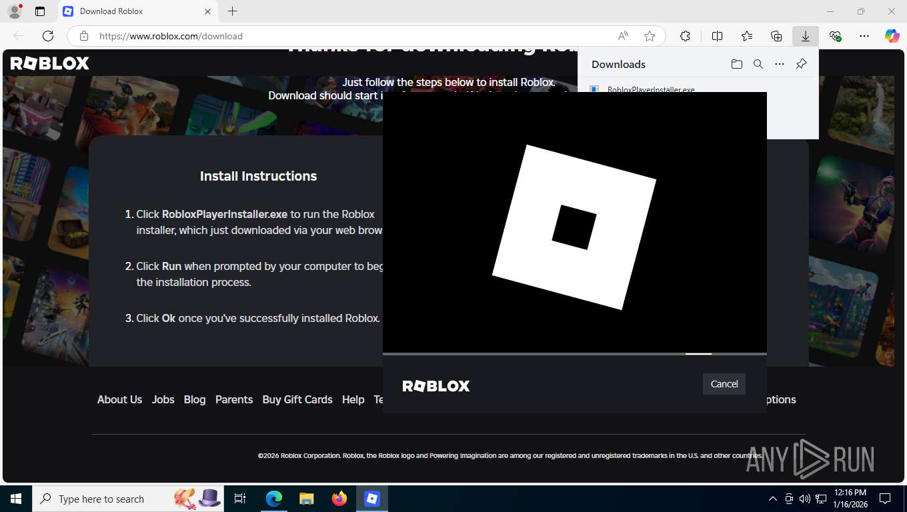Viewport: 907px width, 512px height.
Task: Open downloads folder icon in Downloads panel
Action: [x=736, y=64]
